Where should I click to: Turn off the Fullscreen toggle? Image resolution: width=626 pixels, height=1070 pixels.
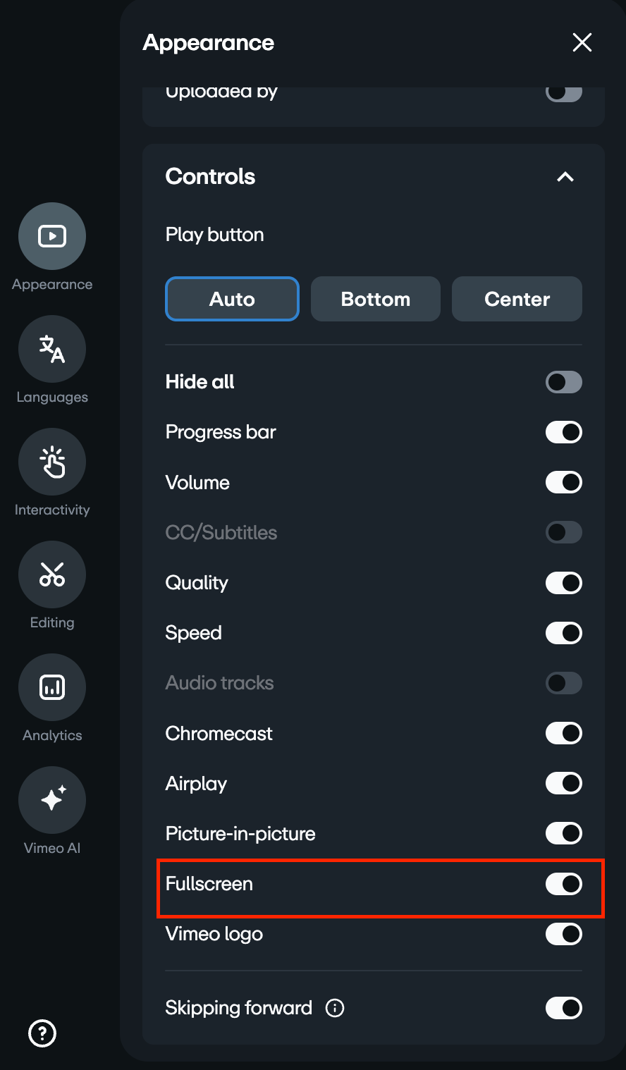[563, 884]
